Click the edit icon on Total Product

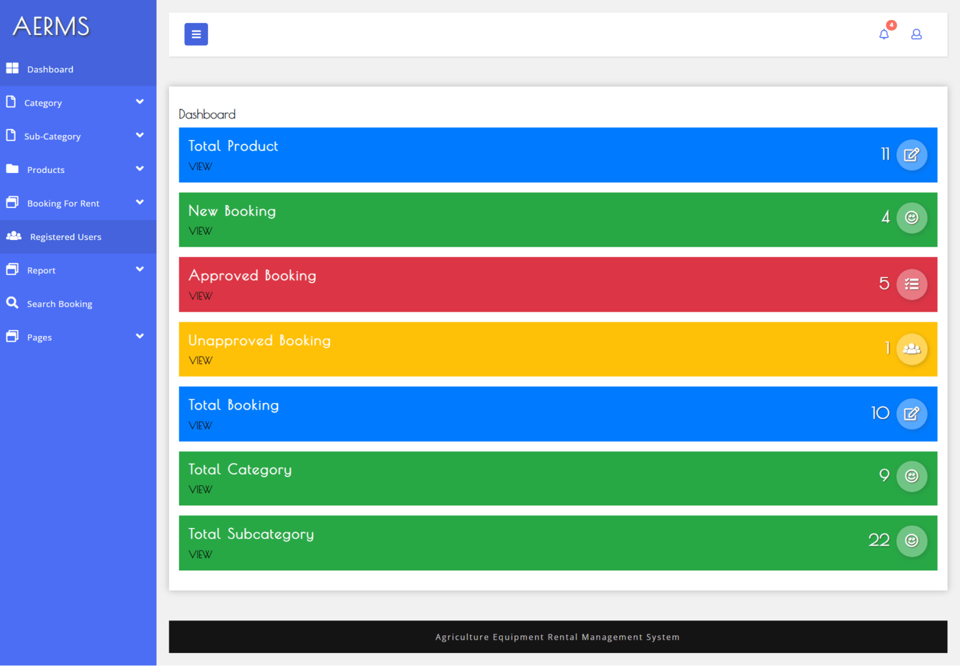(911, 155)
